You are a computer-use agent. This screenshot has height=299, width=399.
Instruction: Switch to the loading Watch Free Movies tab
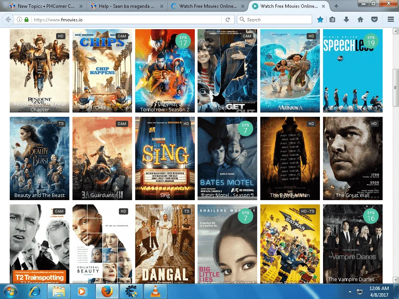point(208,6)
